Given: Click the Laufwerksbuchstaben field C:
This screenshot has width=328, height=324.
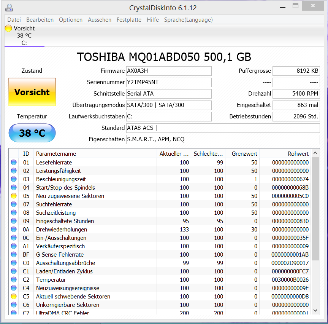Looking at the screenshot, I should click(x=169, y=117).
